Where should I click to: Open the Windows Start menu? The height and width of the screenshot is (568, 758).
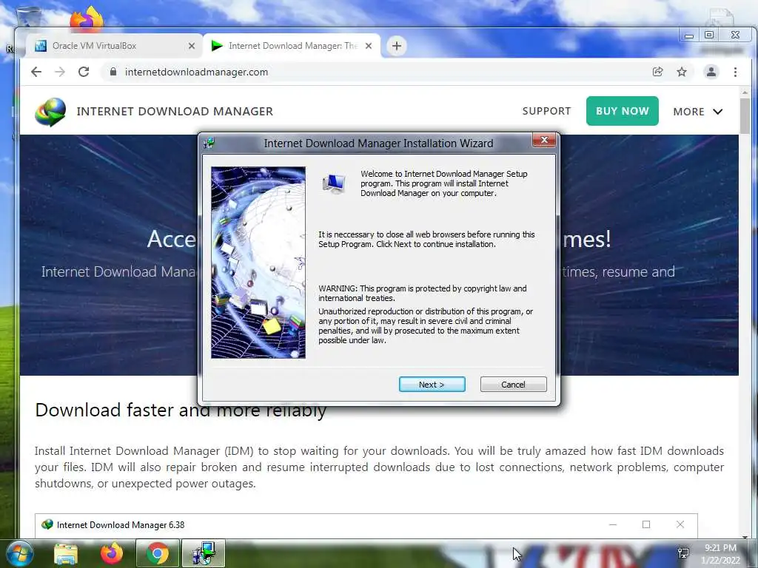(x=19, y=553)
